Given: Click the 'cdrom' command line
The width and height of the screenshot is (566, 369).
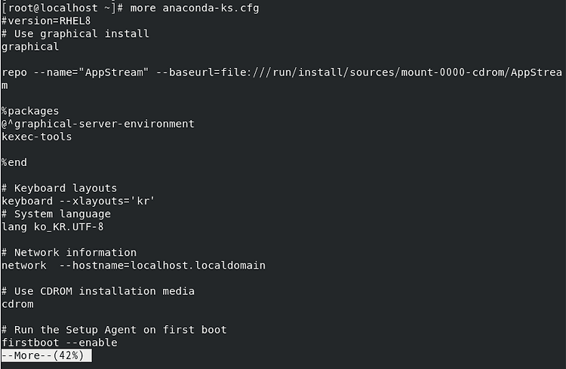Looking at the screenshot, I should tap(17, 304).
